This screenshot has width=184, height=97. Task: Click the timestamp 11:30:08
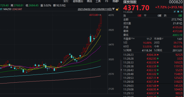(x=128, y=12)
